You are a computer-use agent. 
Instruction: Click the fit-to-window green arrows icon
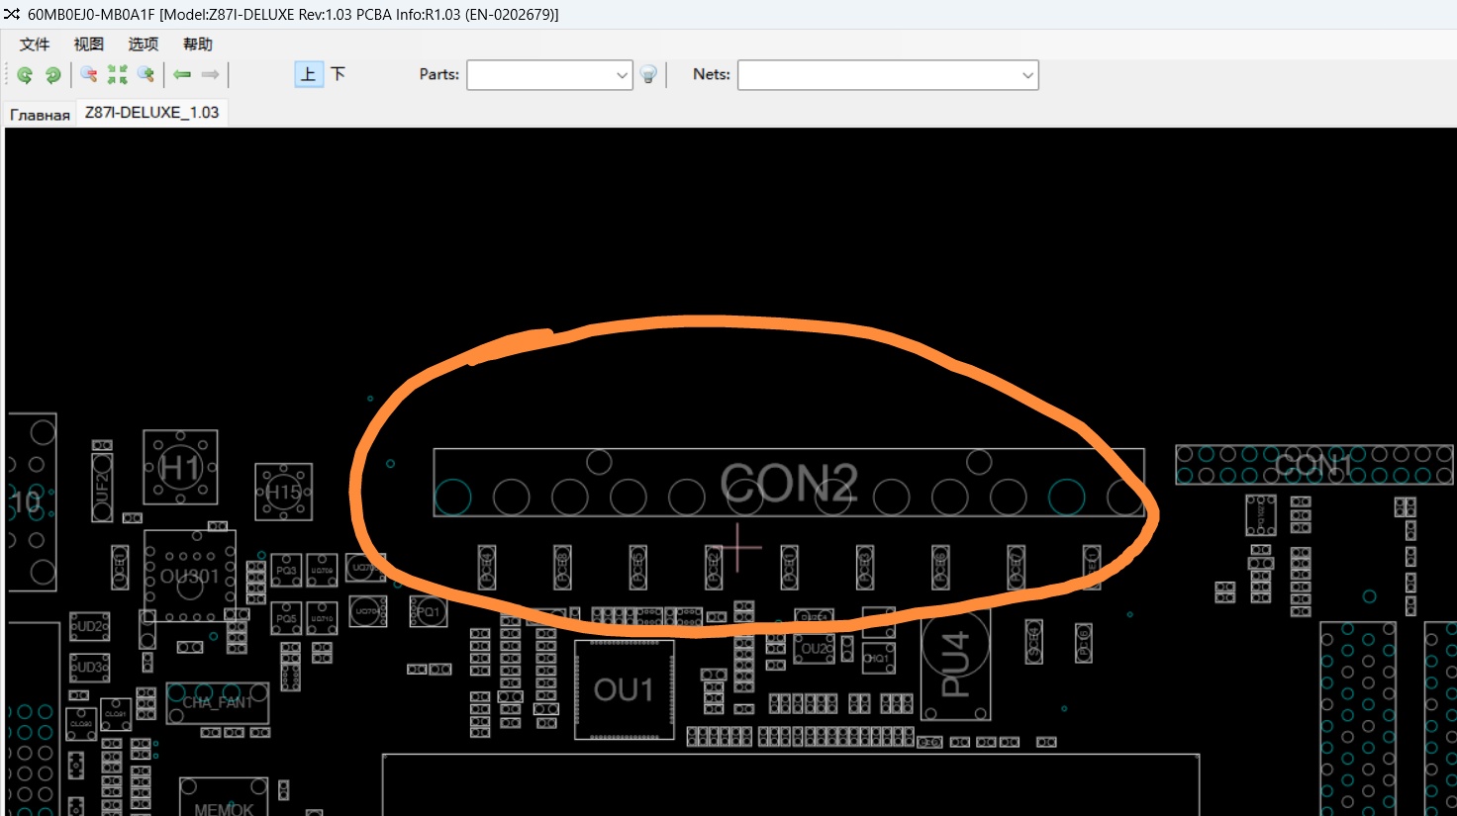[118, 75]
